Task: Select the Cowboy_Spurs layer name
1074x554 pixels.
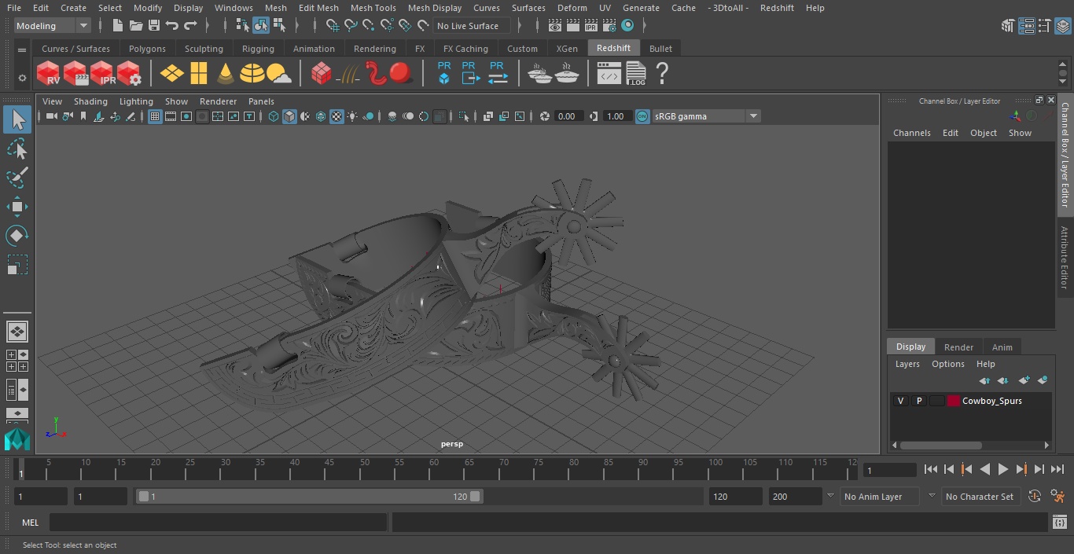Action: [x=991, y=401]
